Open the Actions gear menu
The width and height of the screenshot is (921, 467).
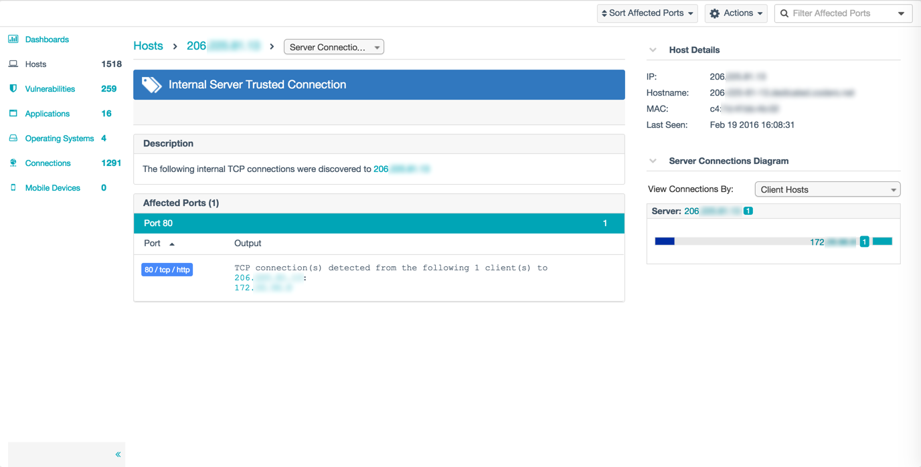736,13
